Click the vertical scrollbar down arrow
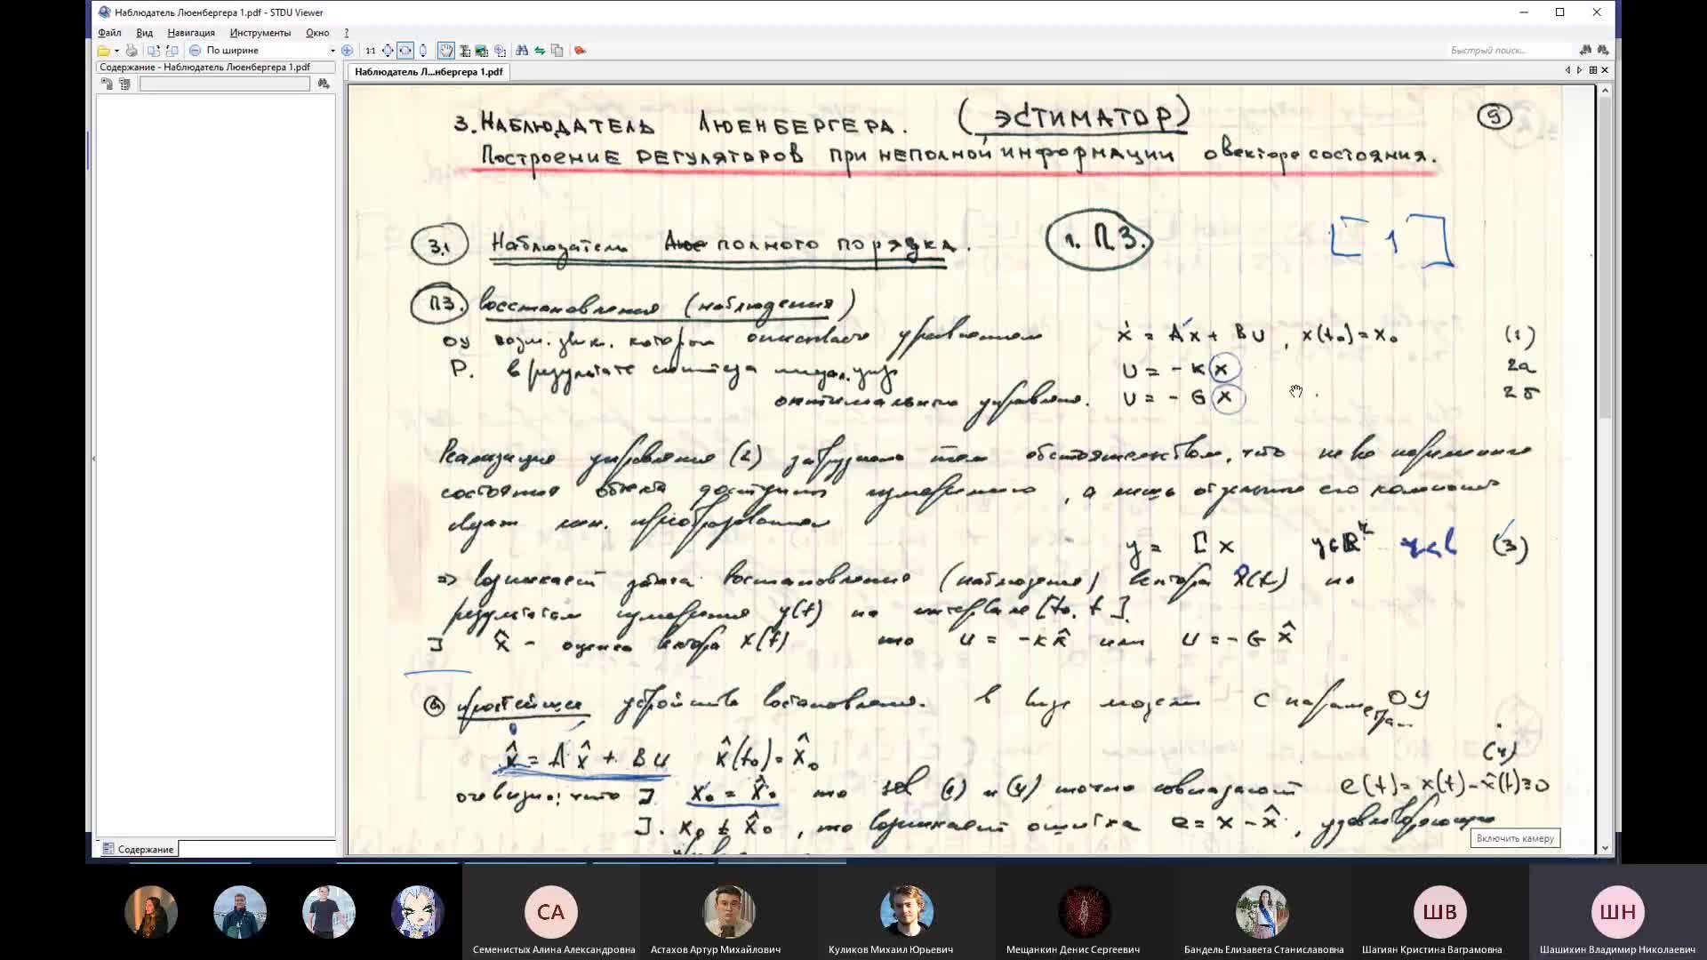Image resolution: width=1707 pixels, height=960 pixels. (1605, 849)
